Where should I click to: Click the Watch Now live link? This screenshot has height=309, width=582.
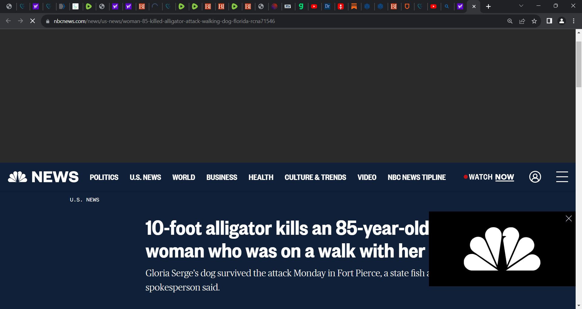491,177
